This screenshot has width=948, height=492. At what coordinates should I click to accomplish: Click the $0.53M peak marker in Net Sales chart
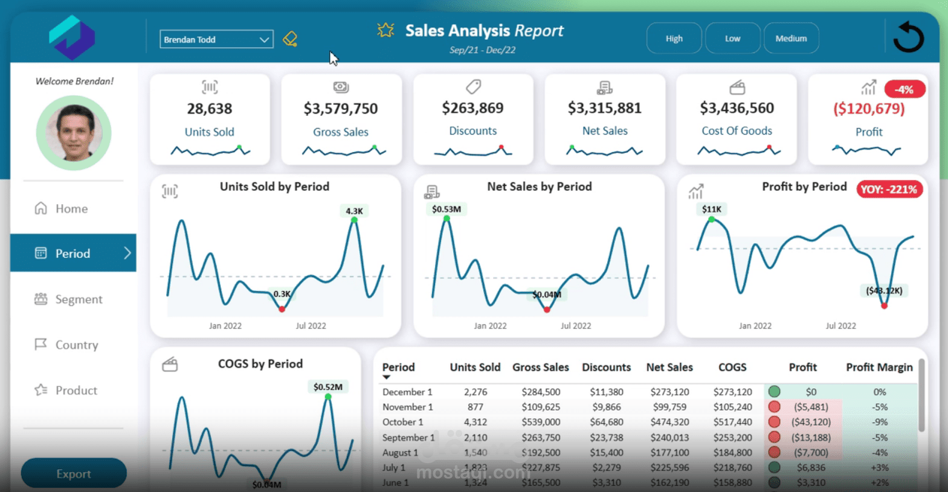(x=447, y=219)
